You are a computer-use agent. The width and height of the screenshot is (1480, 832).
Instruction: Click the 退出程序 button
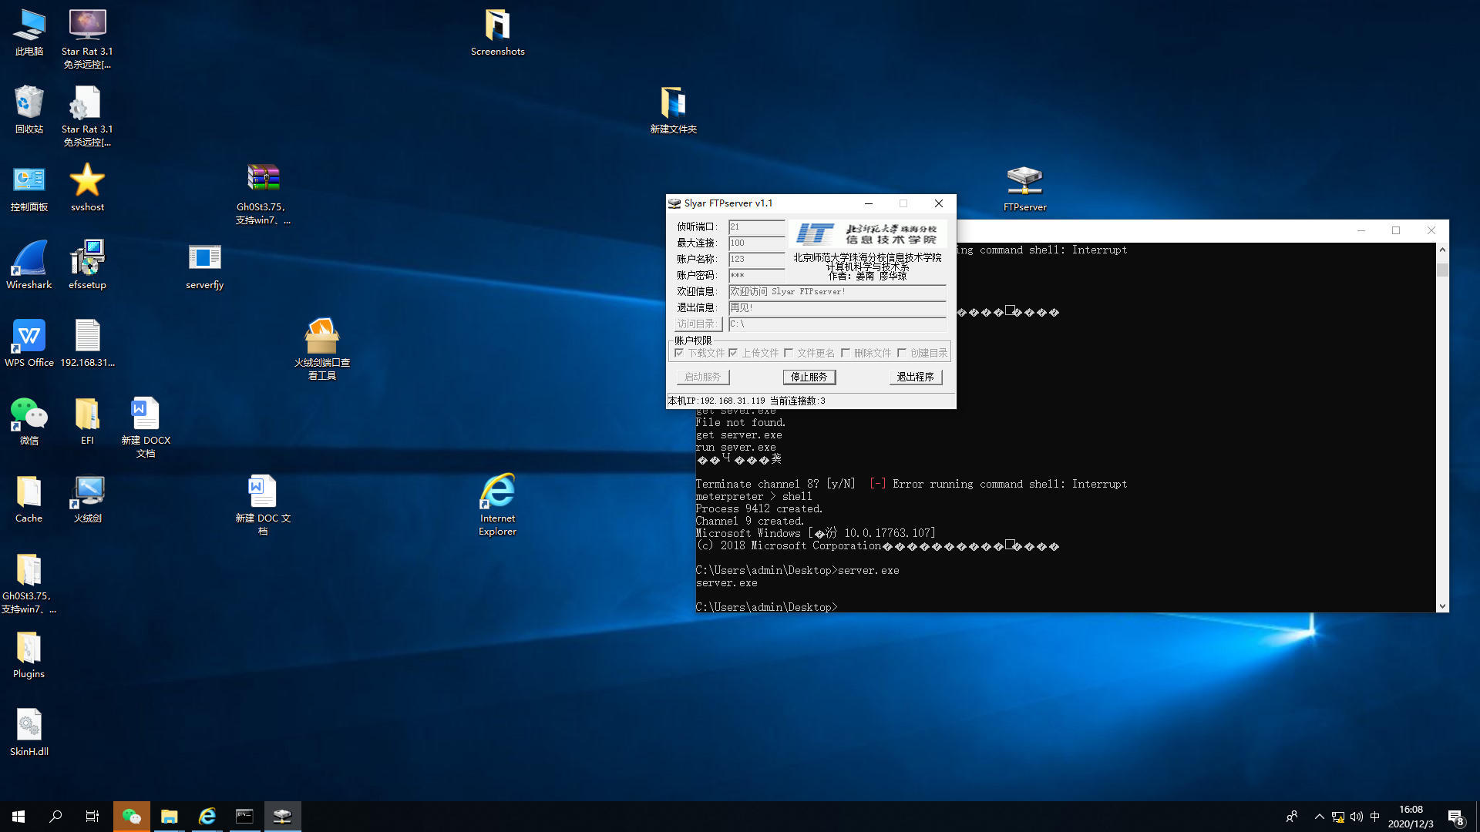915,377
